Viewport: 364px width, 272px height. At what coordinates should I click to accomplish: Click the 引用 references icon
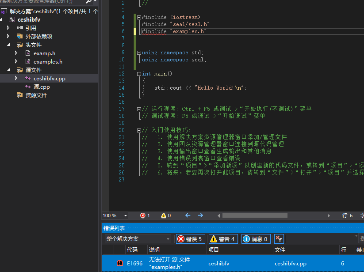click(20, 28)
